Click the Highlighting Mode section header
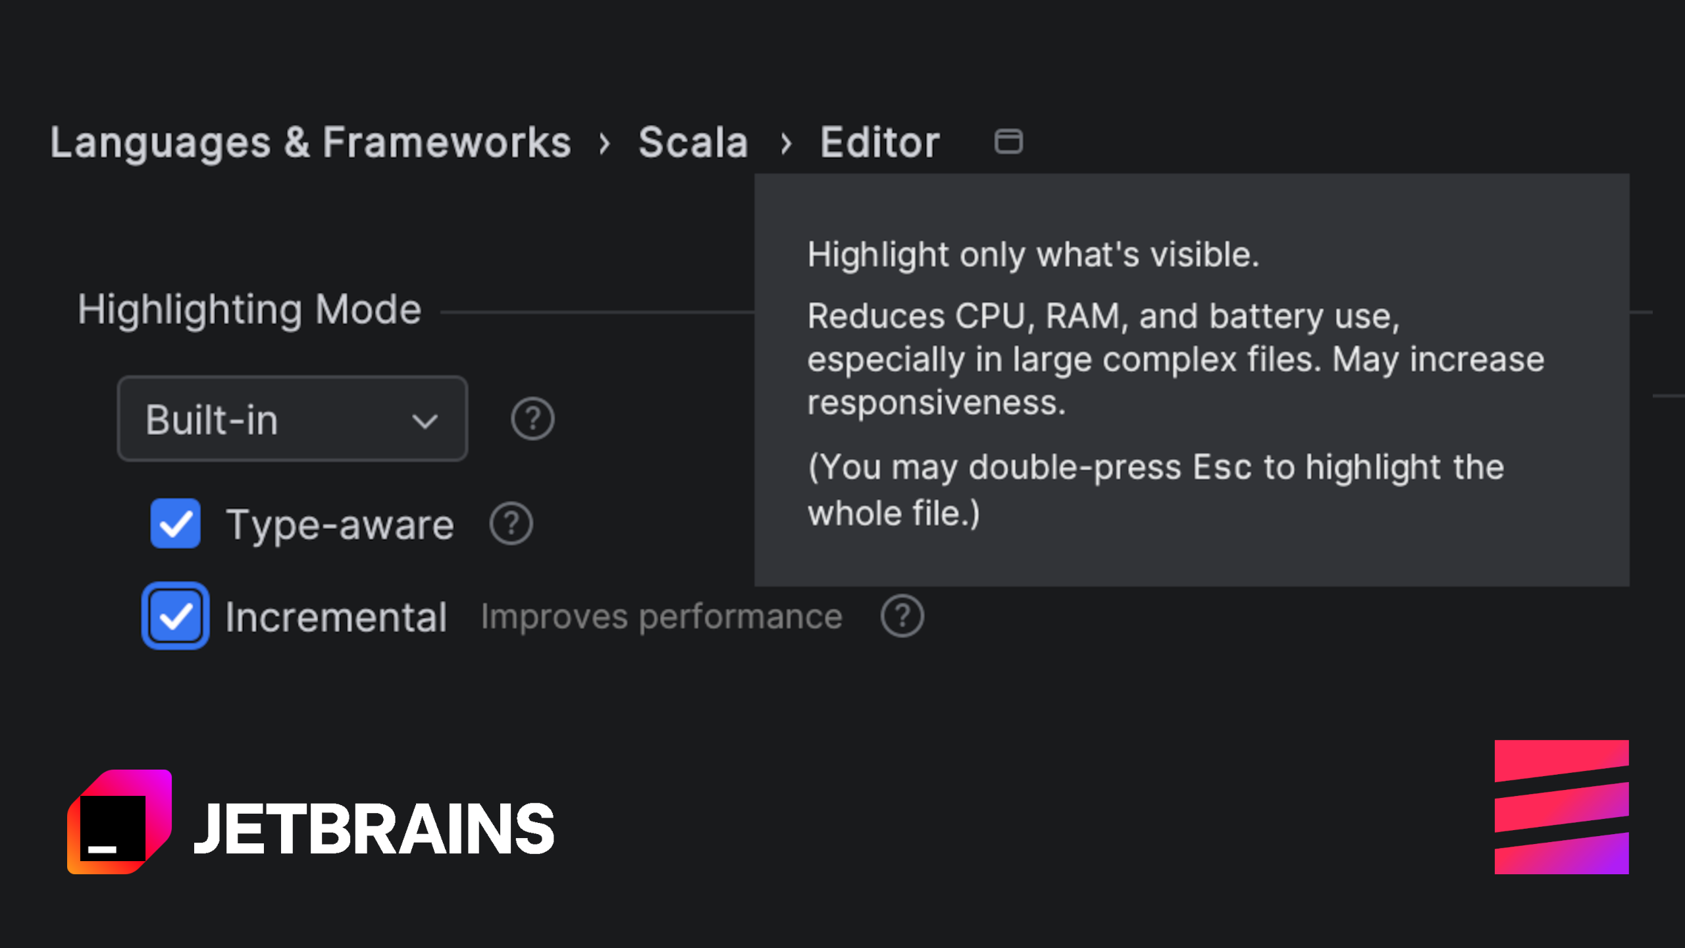 [249, 309]
